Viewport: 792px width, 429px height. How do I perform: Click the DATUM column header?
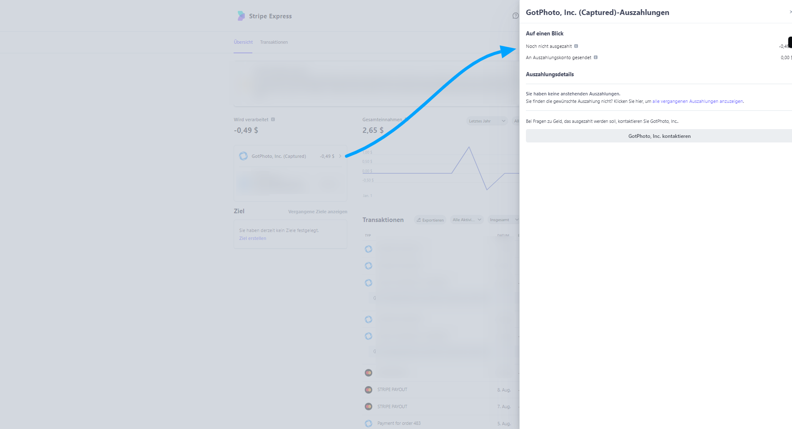503,235
